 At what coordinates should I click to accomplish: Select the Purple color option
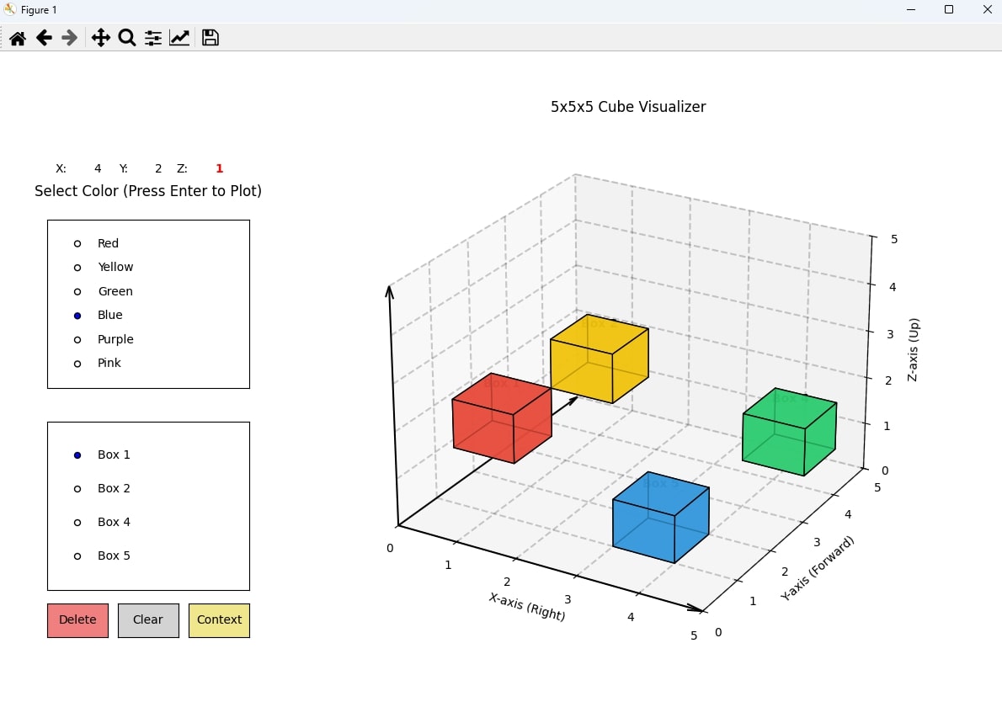77,340
